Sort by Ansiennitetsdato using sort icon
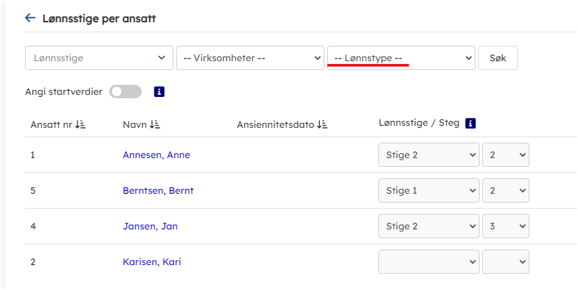This screenshot has height=290, width=578. 322,124
